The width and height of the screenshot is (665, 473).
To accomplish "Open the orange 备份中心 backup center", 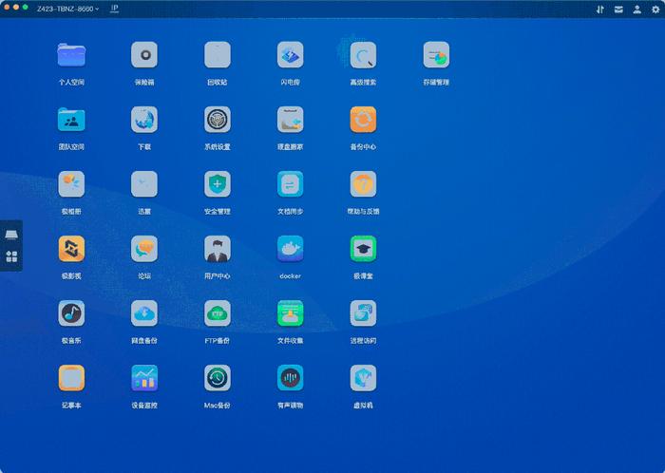I will [x=363, y=120].
